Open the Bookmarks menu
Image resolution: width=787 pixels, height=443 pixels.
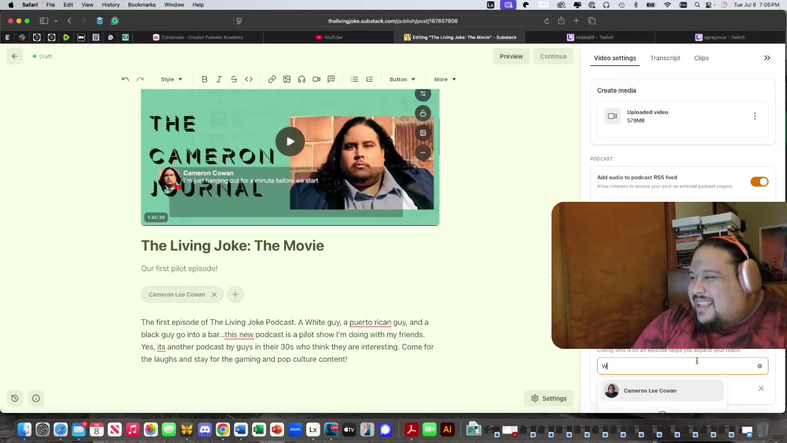coord(141,5)
